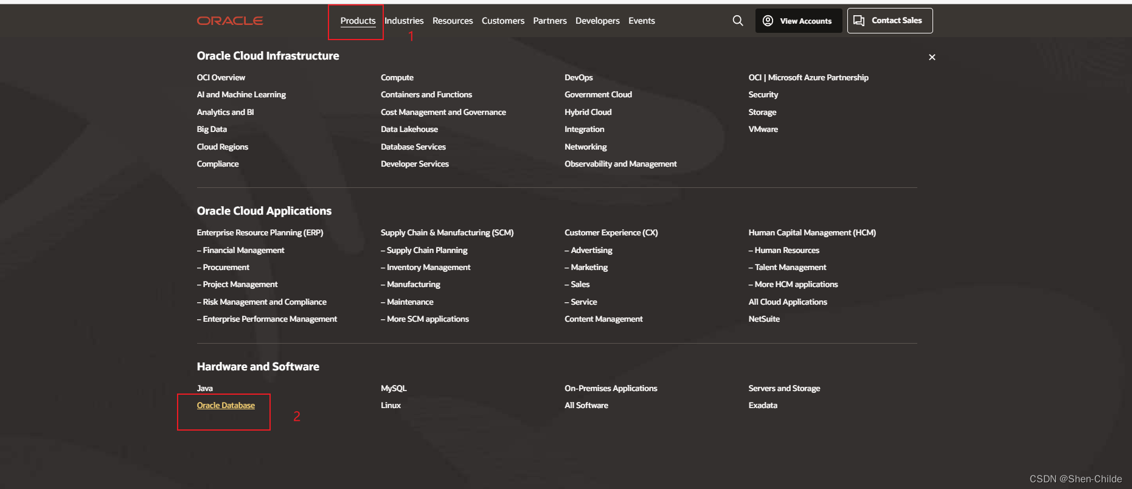Open the Marketing link

point(586,267)
